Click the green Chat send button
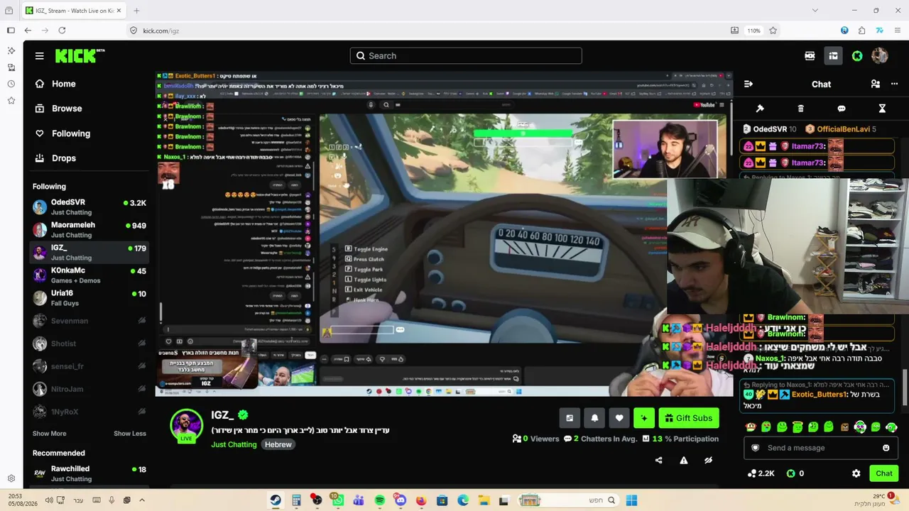Viewport: 909px width, 511px height. (x=884, y=473)
